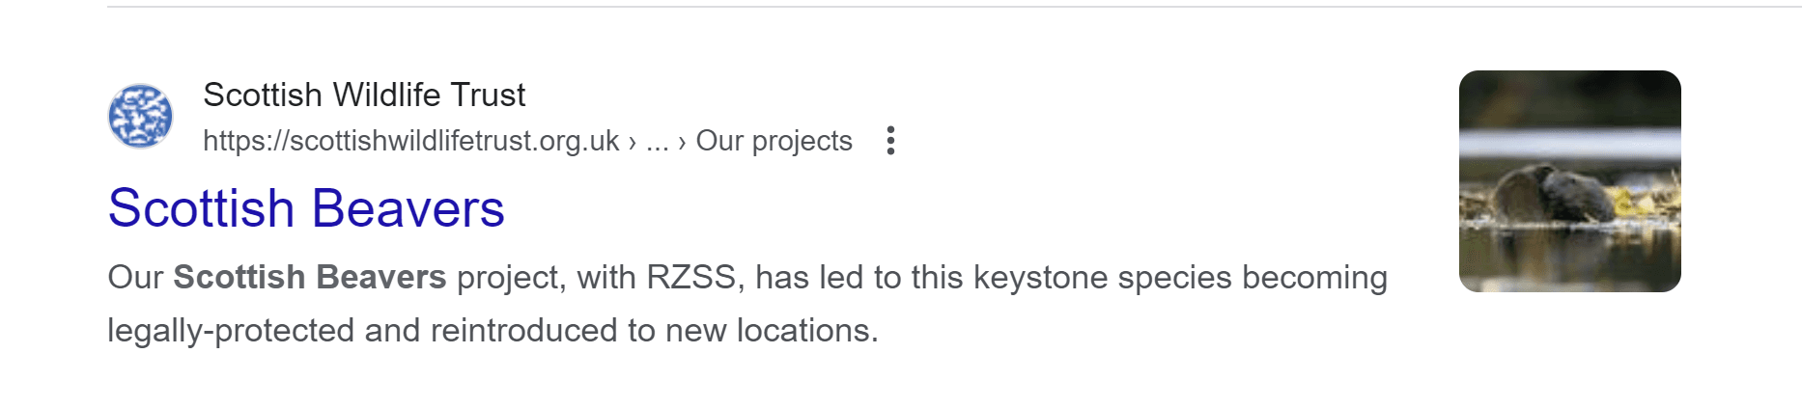Screen dimensions: 1802x408
Task: Click bold "Scottish Beavers" in the snippet
Action: 309,278
